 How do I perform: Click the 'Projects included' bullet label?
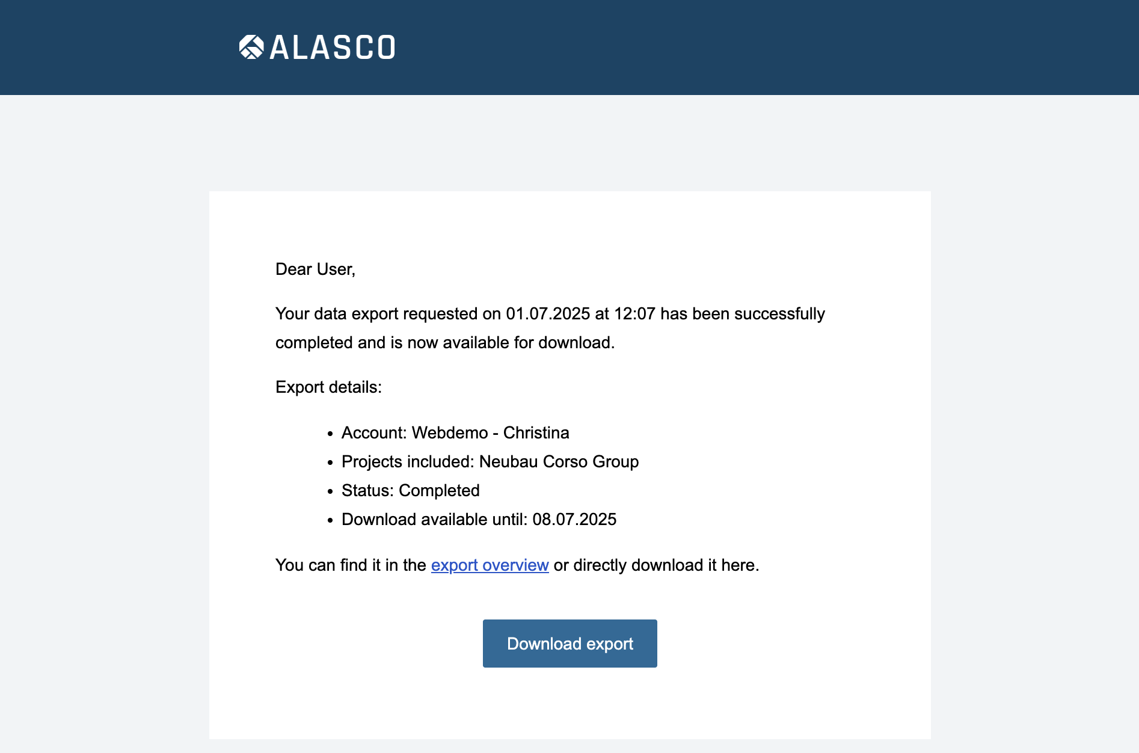(x=408, y=462)
